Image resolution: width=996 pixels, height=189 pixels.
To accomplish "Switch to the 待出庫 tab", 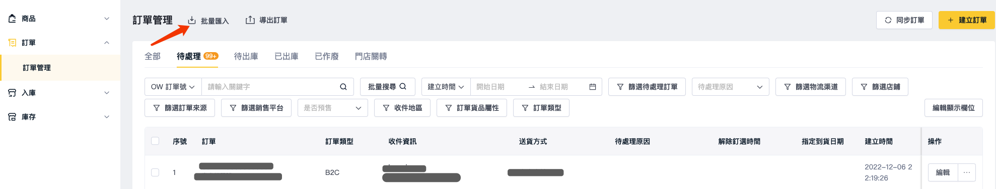I will (246, 56).
